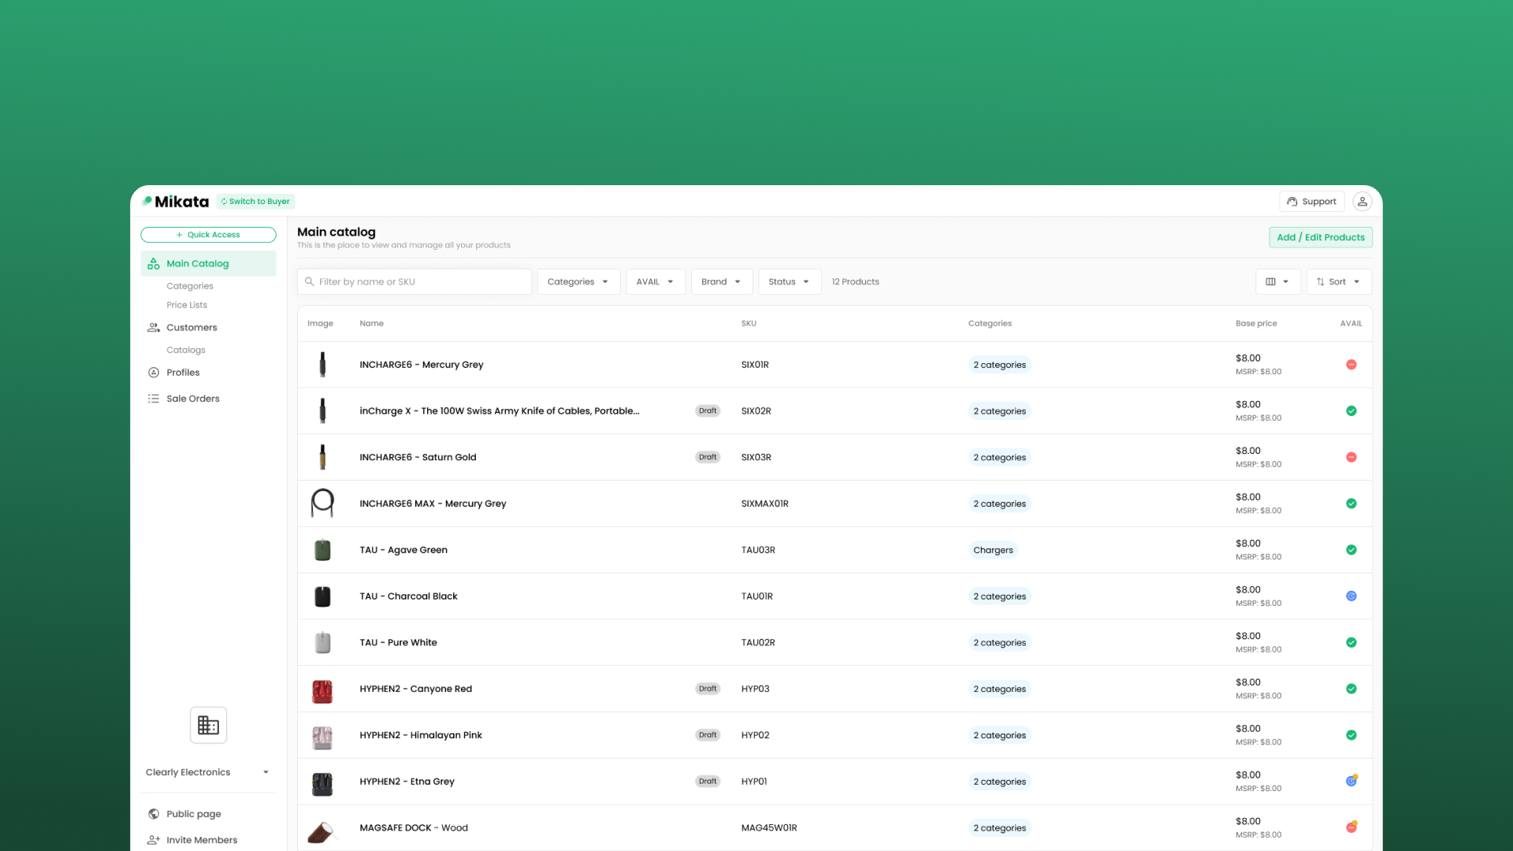The height and width of the screenshot is (851, 1513).
Task: Click the Mikata logo
Action: point(175,202)
